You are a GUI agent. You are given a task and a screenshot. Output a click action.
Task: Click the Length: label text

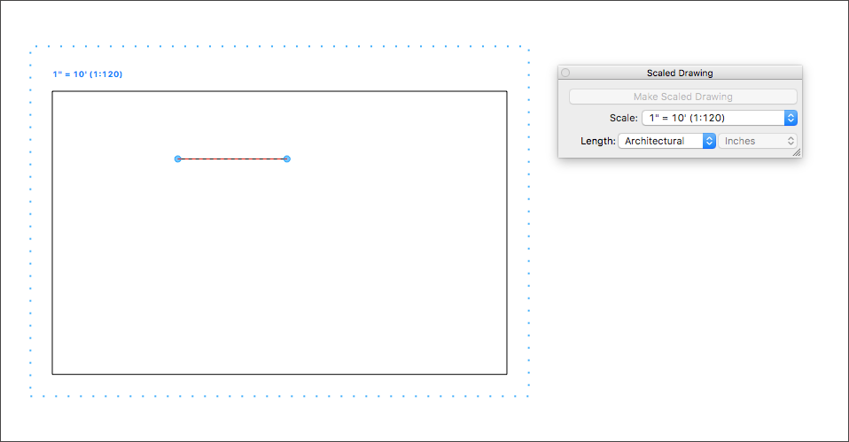coord(598,141)
